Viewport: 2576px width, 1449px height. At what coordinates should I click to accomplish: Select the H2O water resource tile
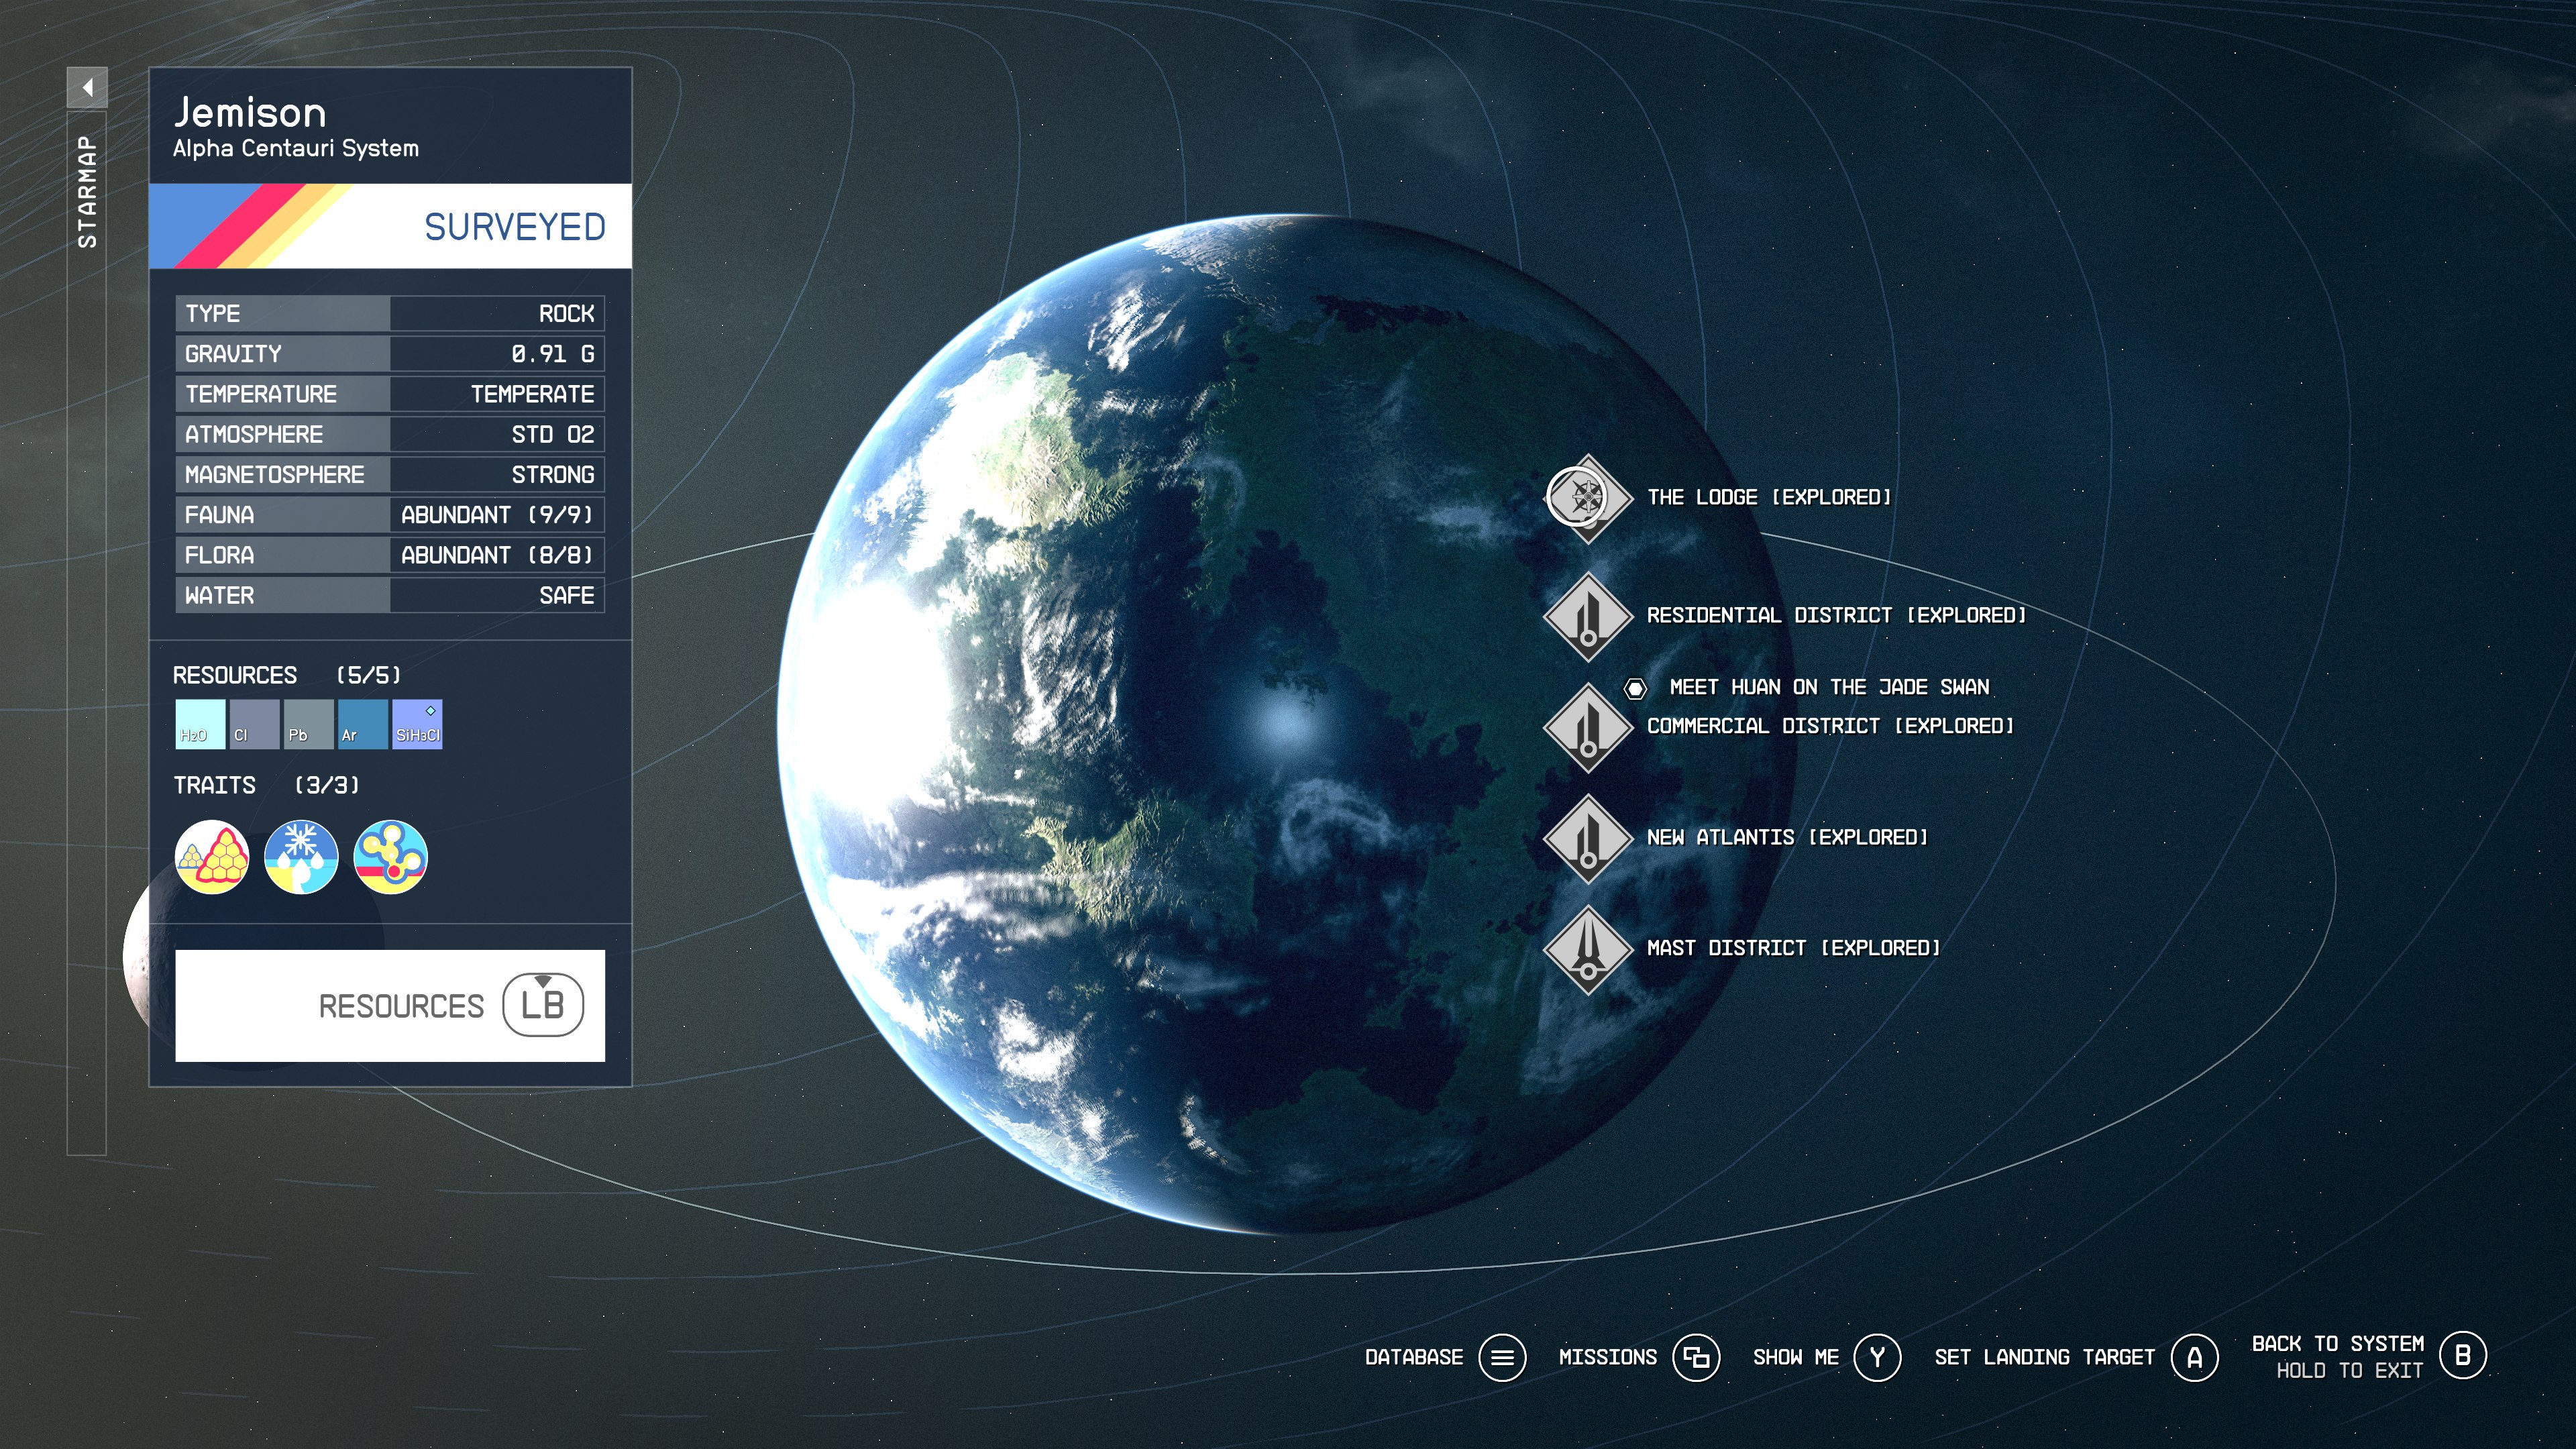[x=200, y=724]
